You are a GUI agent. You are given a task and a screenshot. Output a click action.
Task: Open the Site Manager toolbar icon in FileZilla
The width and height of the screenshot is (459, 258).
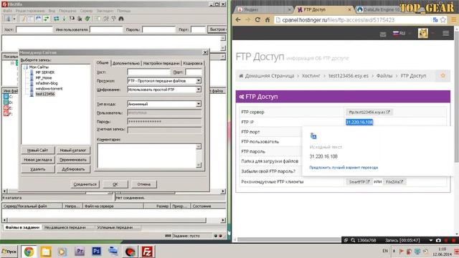[8, 19]
